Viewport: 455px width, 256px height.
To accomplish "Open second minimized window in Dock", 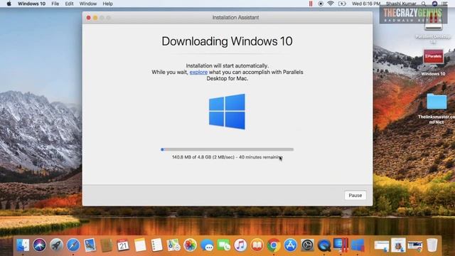I will 398,245.
